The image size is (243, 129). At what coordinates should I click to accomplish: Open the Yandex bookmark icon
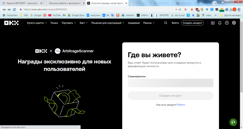point(45,15)
